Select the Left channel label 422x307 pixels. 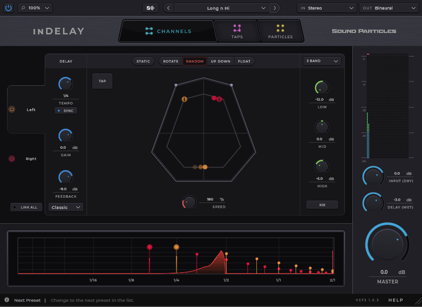(31, 110)
